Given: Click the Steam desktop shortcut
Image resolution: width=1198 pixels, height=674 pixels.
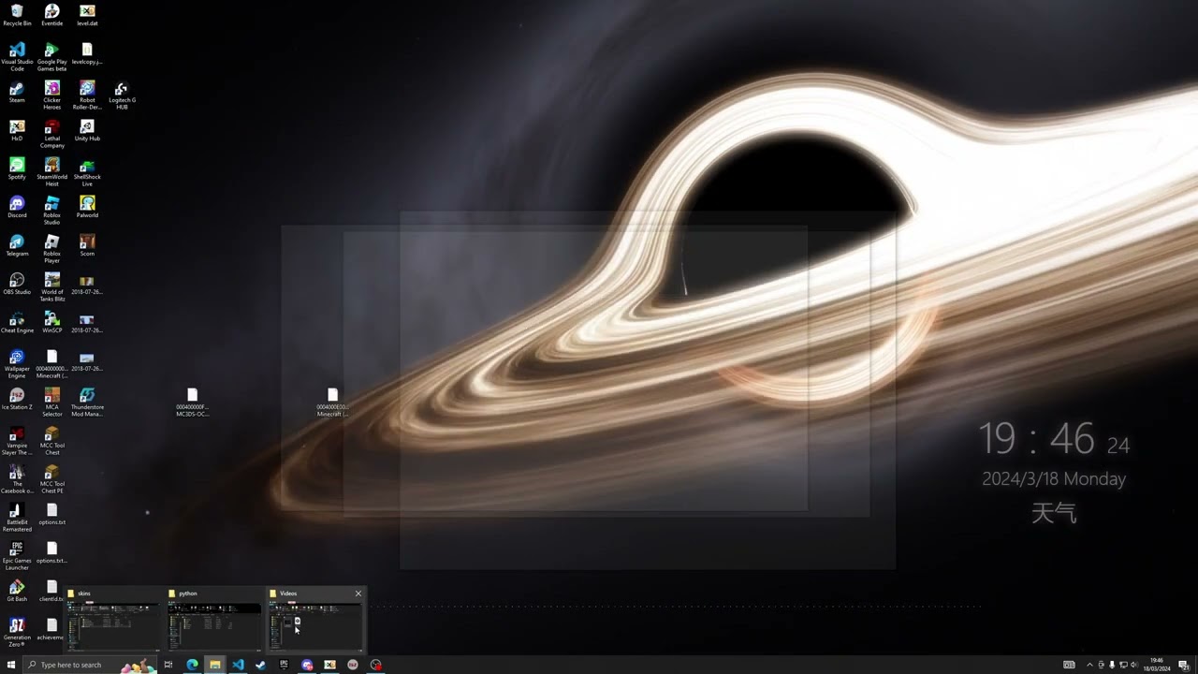Looking at the screenshot, I should (x=17, y=92).
